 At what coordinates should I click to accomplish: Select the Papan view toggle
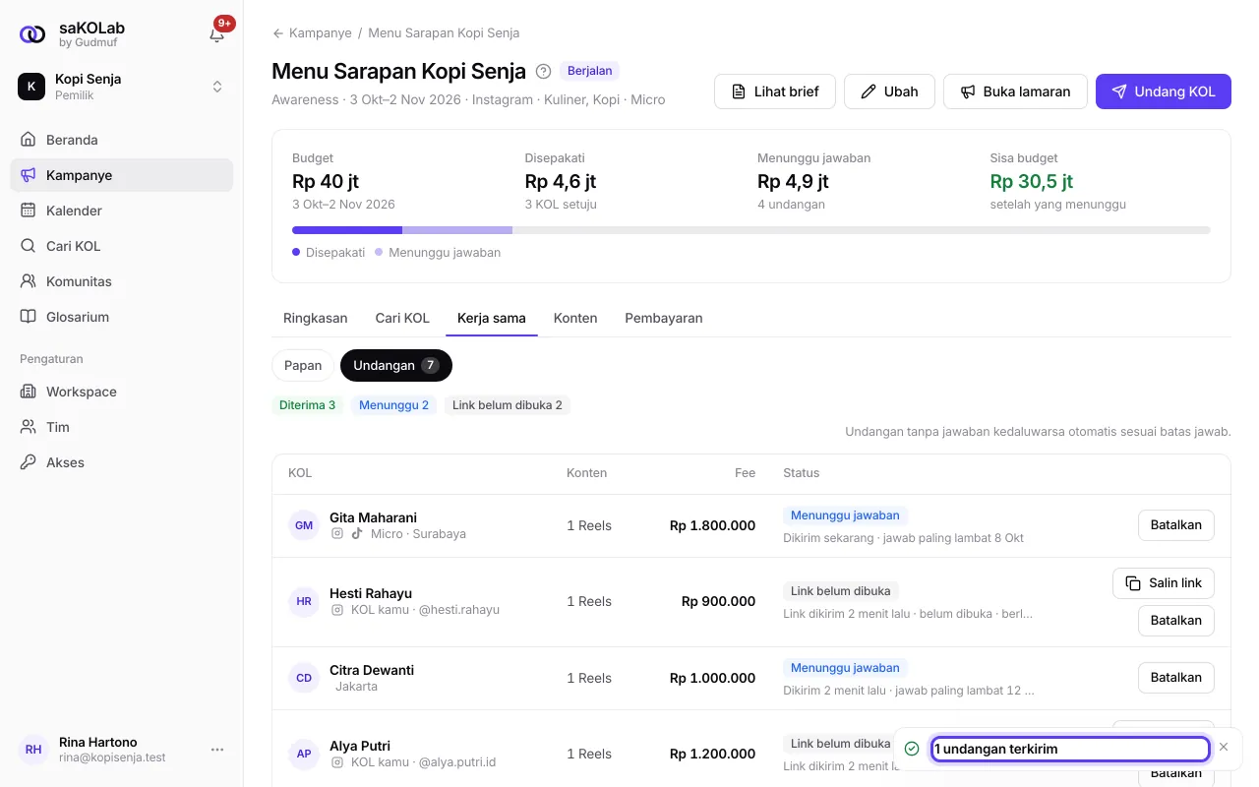(303, 365)
